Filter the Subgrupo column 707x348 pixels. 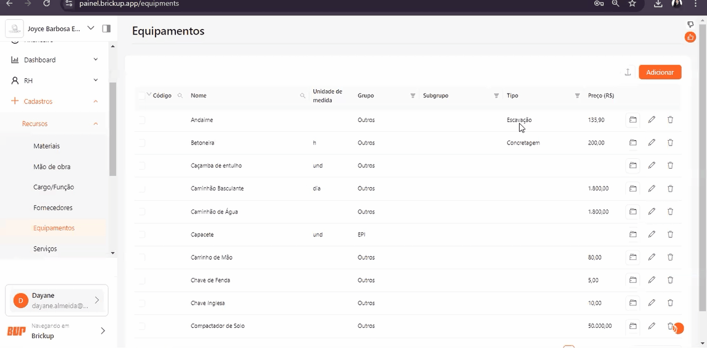click(x=496, y=96)
